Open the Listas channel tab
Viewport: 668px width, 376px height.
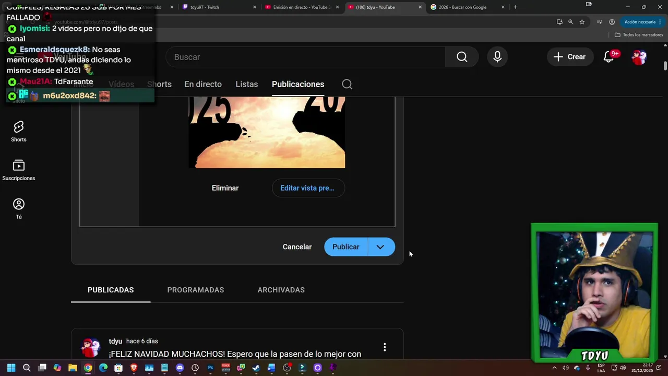click(247, 84)
